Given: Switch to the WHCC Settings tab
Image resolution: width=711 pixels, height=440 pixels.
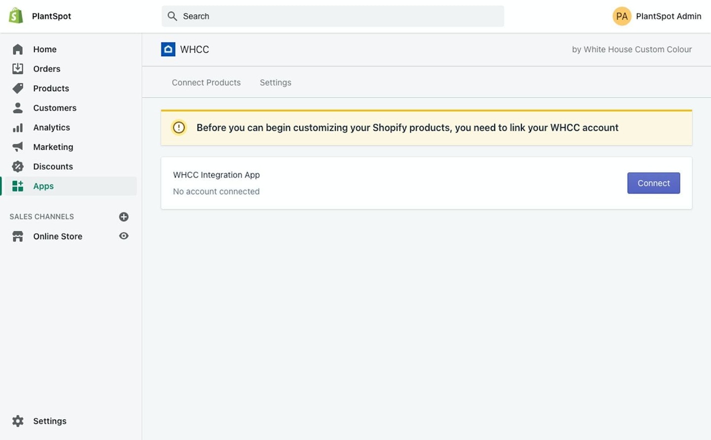Looking at the screenshot, I should 276,82.
